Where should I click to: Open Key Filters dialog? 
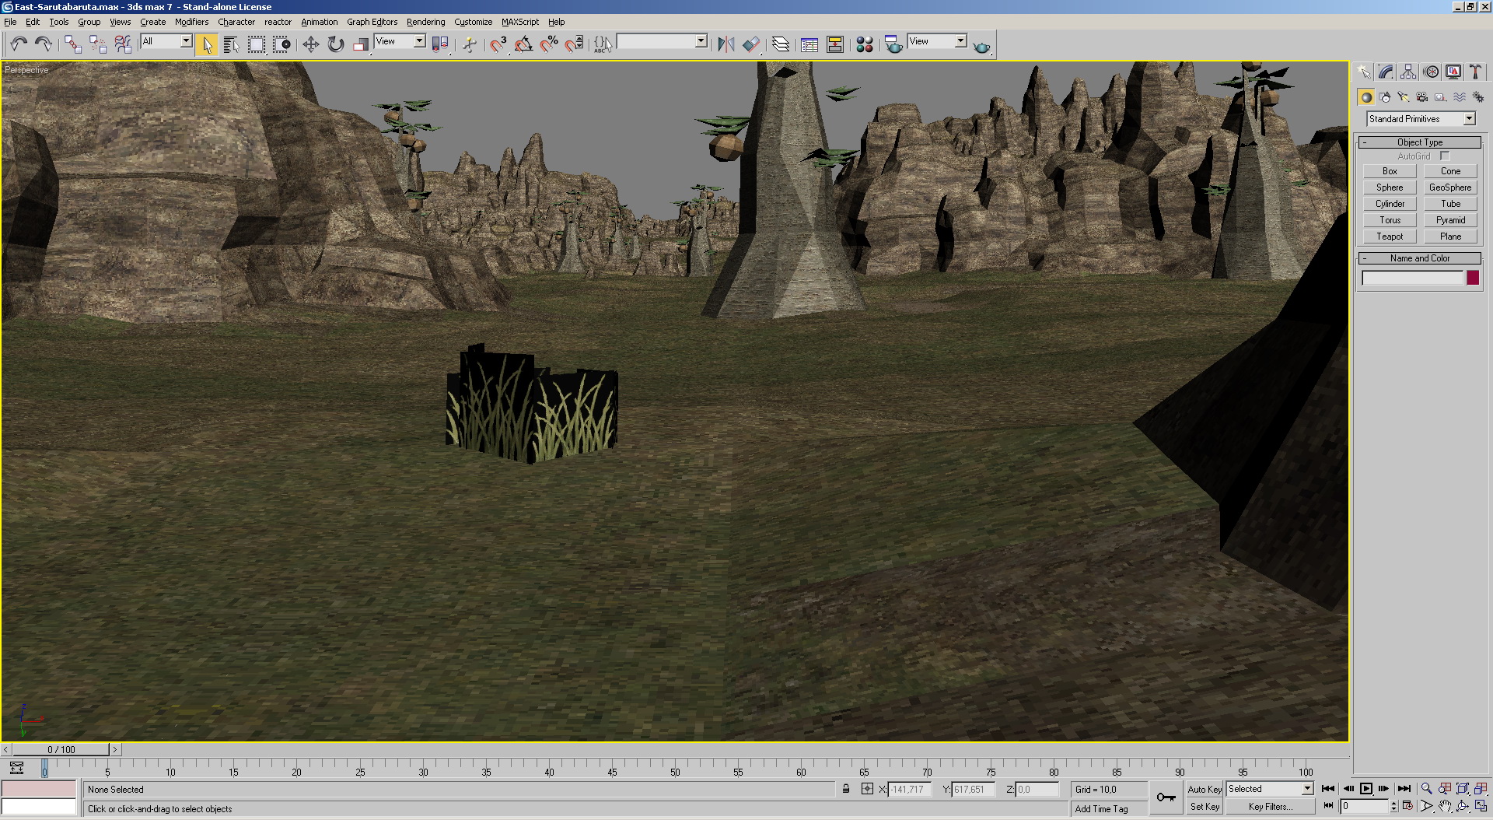[1270, 807]
